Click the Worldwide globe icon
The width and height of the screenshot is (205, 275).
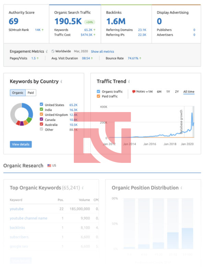(53, 51)
